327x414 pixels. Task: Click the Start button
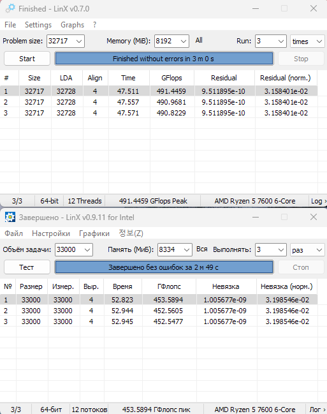(x=27, y=59)
